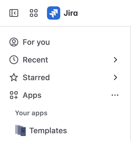
Task: Click the Your apps section heading
Action: pos(31,113)
